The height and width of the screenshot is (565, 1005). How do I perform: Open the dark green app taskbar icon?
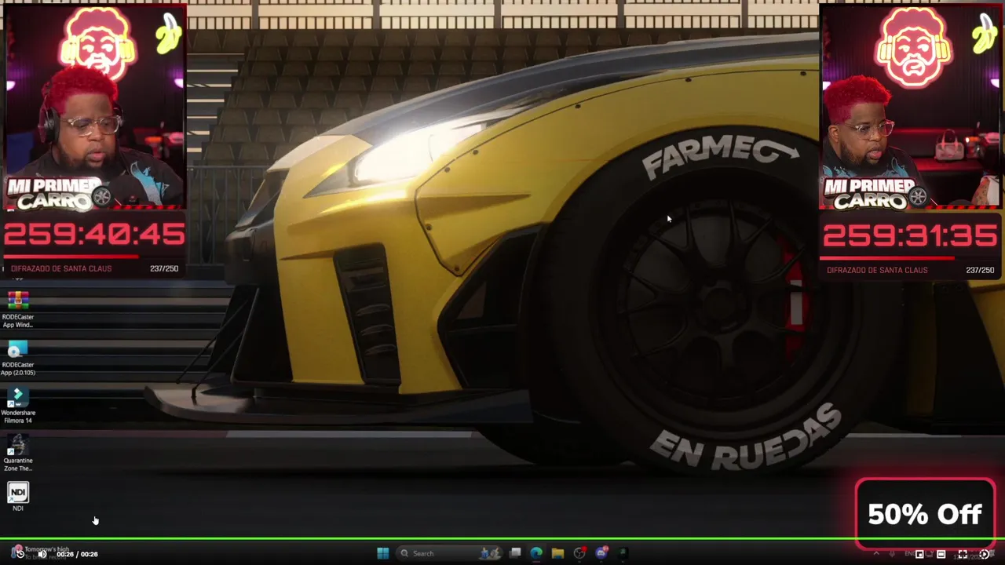pyautogui.click(x=623, y=553)
